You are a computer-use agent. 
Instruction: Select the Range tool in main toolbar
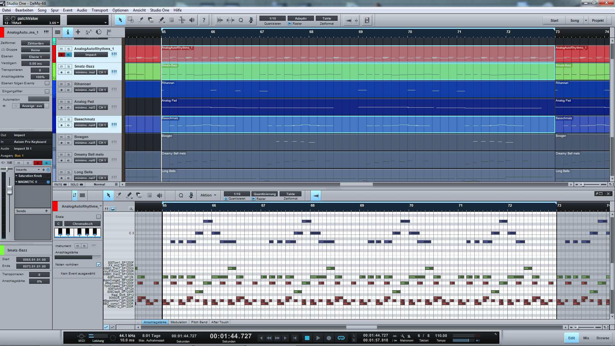coord(130,20)
